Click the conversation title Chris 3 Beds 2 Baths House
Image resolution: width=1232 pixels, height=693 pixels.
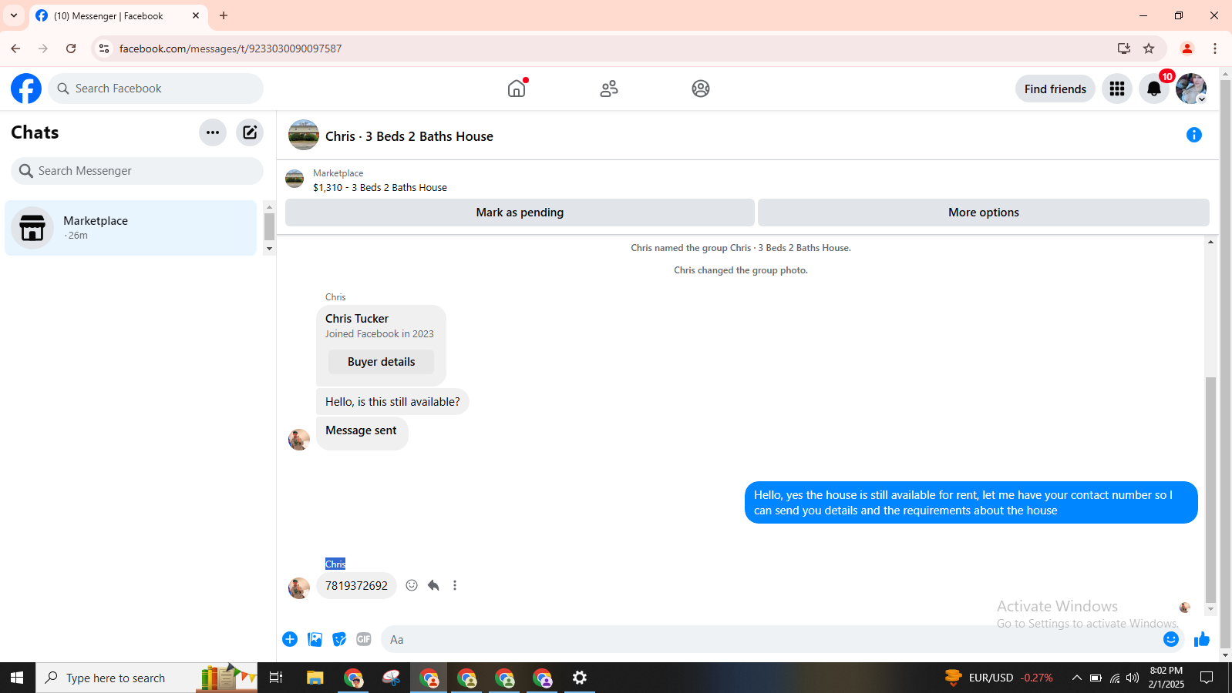[409, 136]
